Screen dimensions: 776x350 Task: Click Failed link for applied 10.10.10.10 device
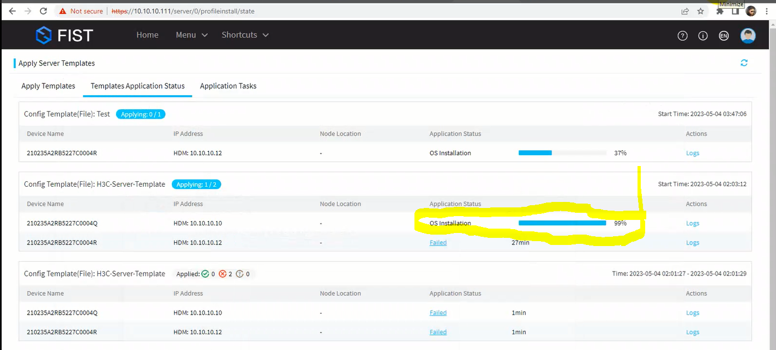point(438,313)
